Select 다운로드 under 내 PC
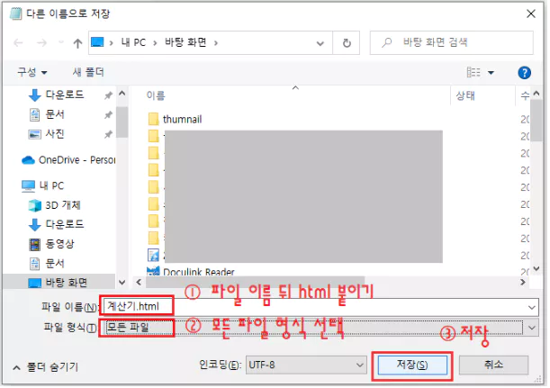550x388 pixels. click(65, 224)
